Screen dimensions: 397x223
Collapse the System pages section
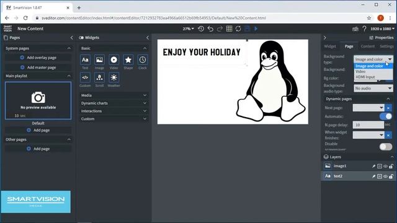pyautogui.click(x=69, y=48)
